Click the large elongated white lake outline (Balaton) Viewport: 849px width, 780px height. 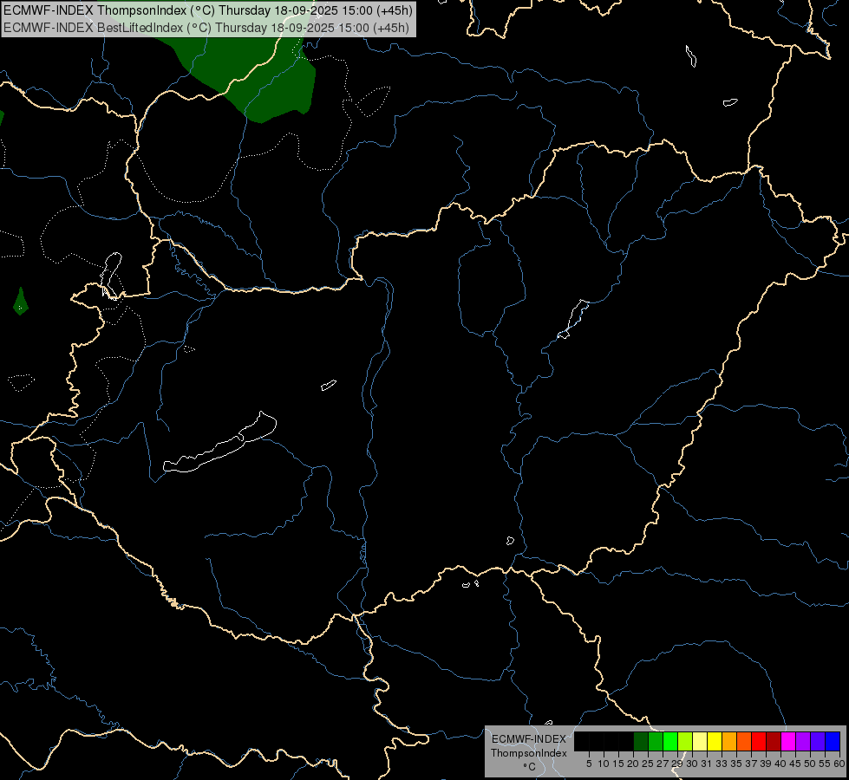tap(220, 443)
